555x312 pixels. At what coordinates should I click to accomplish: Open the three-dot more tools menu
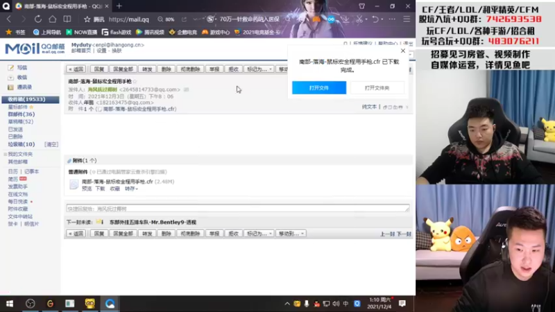392,19
